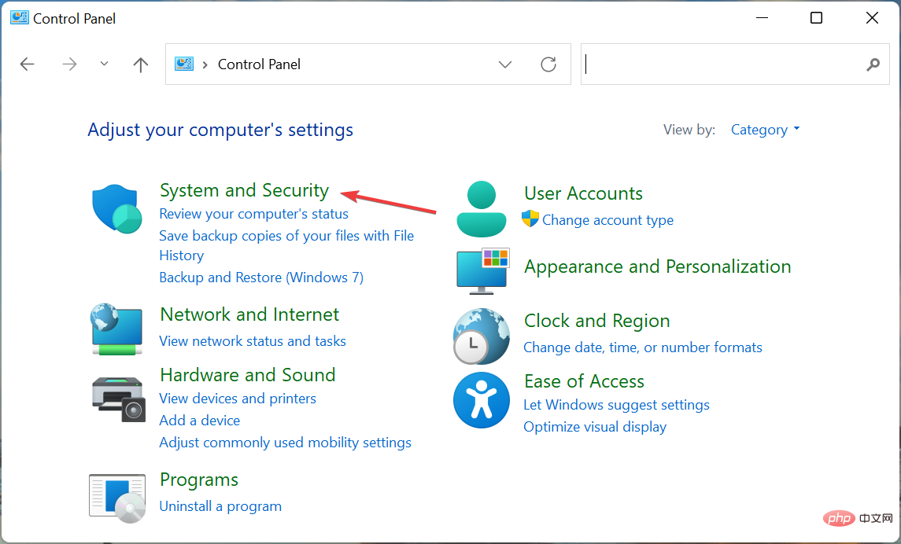Click the System and Security shield icon
Viewport: 901px width, 544px height.
coord(117,208)
